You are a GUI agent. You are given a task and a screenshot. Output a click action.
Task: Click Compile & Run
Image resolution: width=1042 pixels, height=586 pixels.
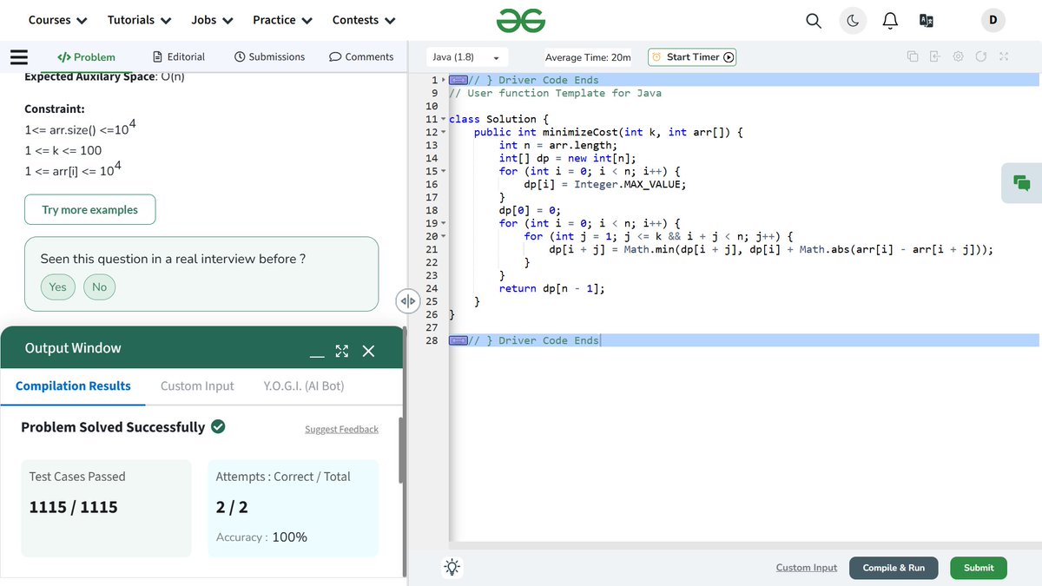[894, 568]
